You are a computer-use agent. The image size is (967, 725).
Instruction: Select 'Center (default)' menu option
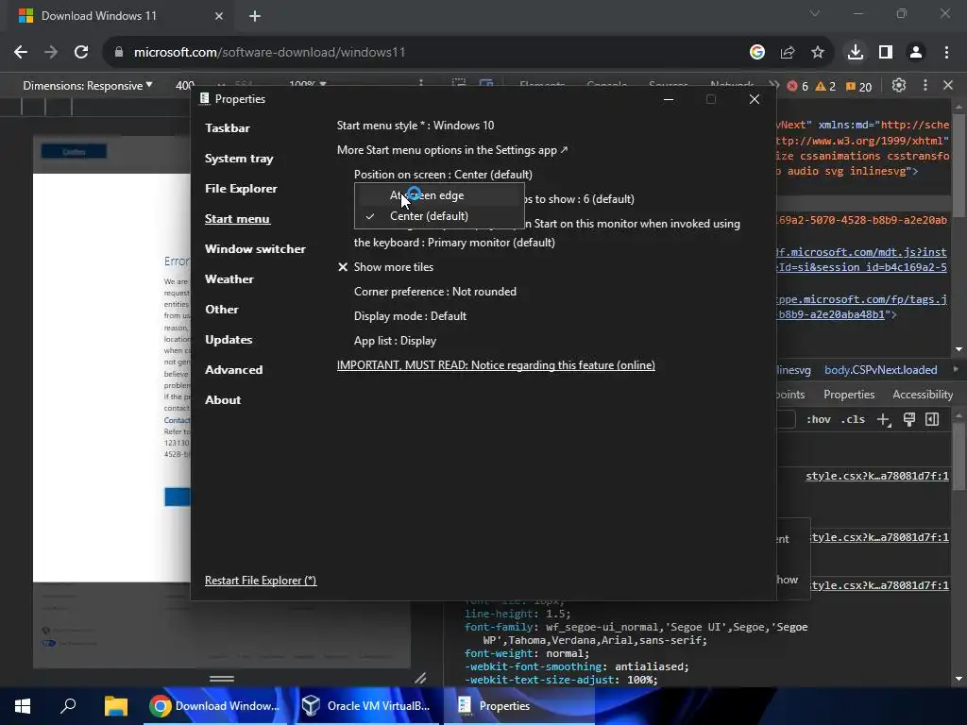[439, 216]
